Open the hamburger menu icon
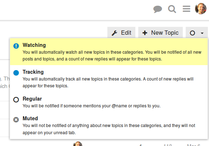Screen dimensions: 209x146 [x=186, y=9]
